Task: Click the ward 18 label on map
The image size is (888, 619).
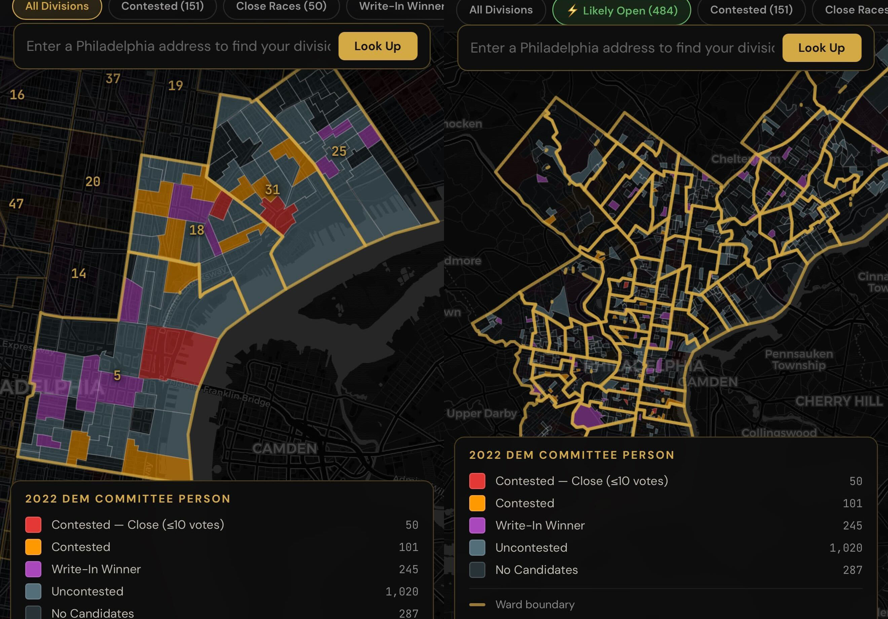Action: 196,230
